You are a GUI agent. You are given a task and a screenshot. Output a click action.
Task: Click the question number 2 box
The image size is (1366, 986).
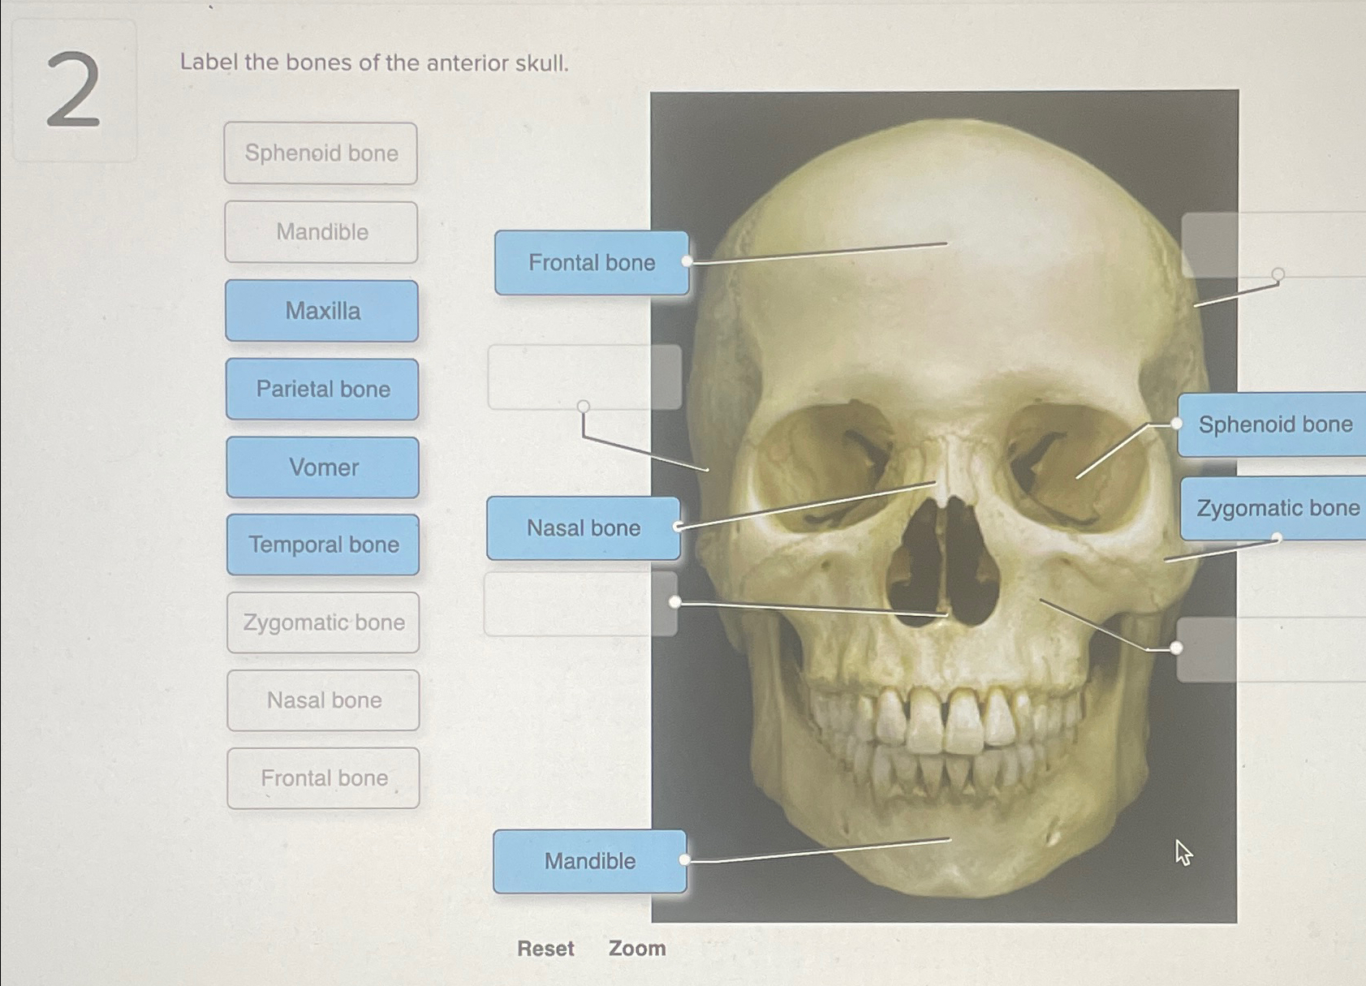pos(75,90)
